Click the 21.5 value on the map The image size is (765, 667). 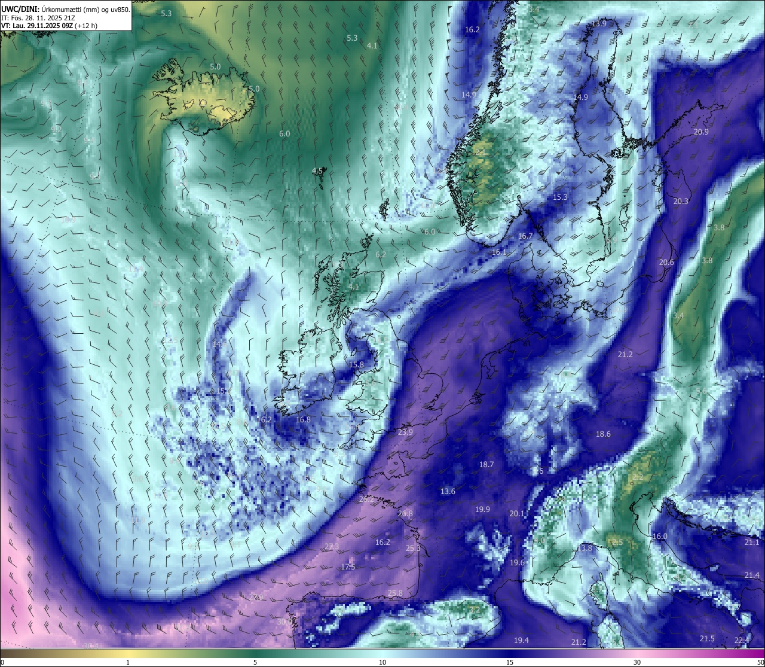pyautogui.click(x=707, y=638)
